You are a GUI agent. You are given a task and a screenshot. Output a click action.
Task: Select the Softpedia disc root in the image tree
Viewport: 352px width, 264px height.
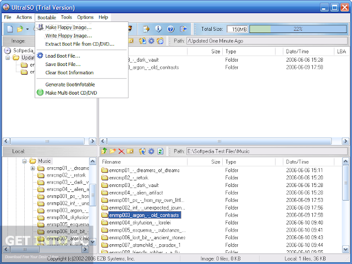(x=19, y=51)
